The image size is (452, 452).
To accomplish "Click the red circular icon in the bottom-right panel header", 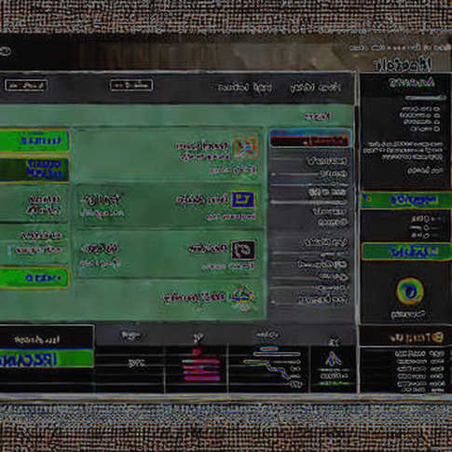I will (438, 337).
